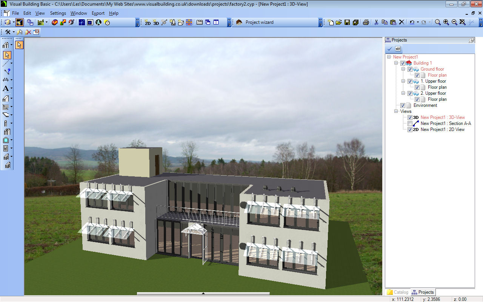483x302 pixels.
Task: Select the Projects tab at panel bottom
Action: 423,292
